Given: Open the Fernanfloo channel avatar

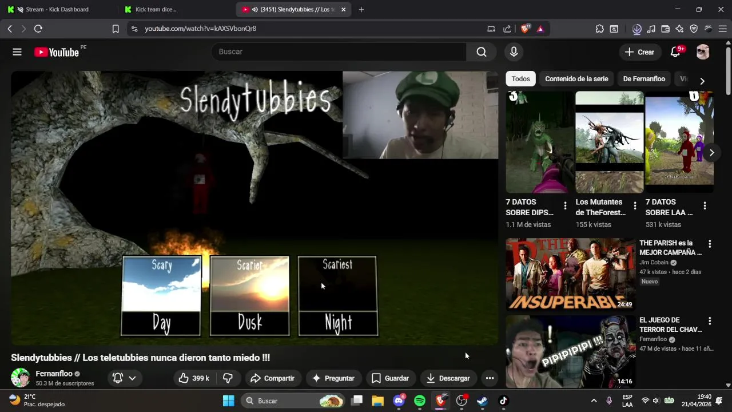Looking at the screenshot, I should point(21,378).
